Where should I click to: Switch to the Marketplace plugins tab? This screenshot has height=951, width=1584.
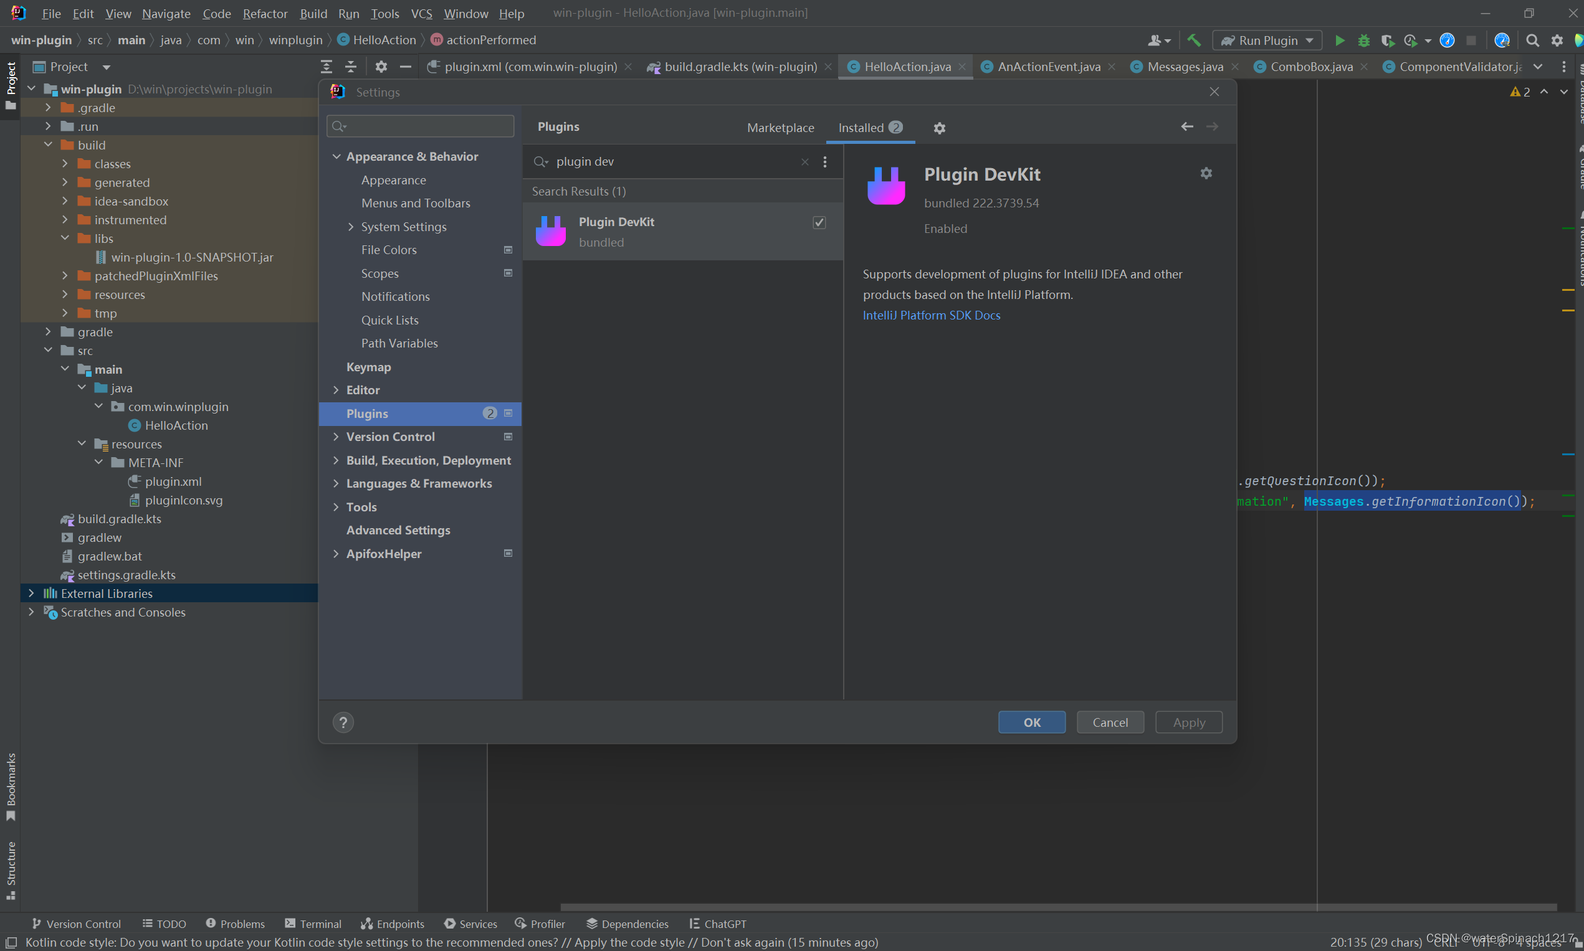tap(780, 128)
